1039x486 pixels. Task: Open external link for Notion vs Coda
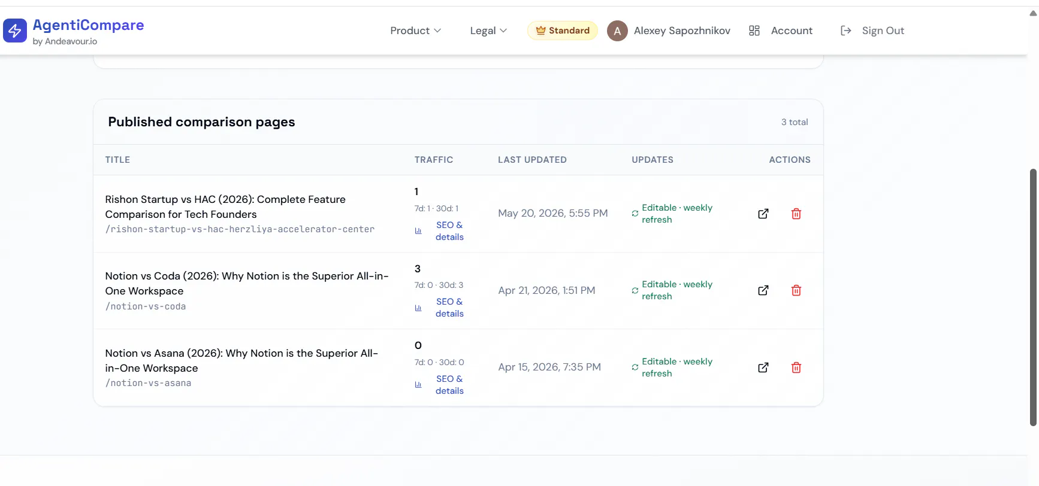pos(763,290)
